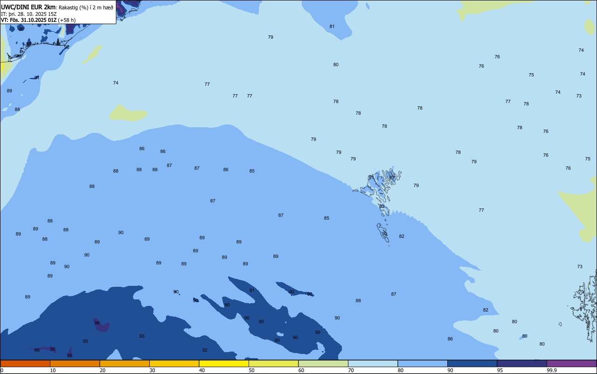
Task: Click the 60–70 pale green legend swatch
Action: click(x=323, y=363)
